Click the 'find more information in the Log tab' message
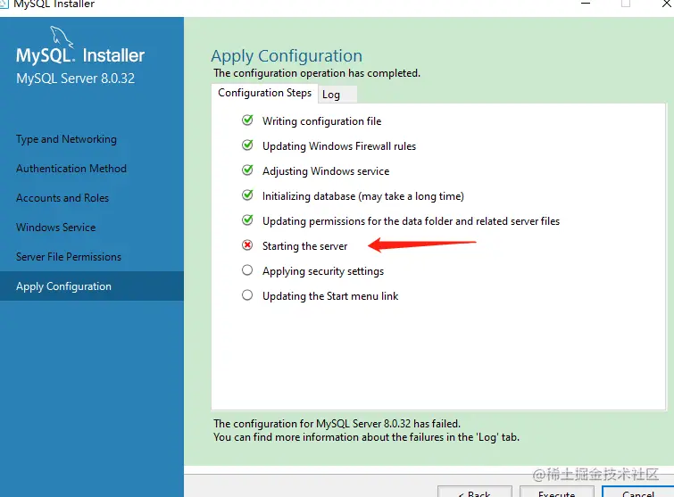 [366, 437]
